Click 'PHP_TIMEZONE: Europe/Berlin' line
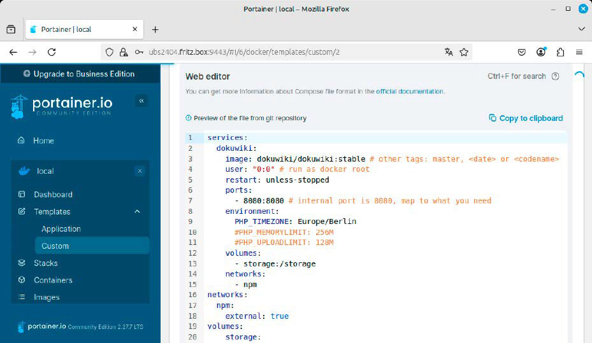 pyautogui.click(x=295, y=221)
